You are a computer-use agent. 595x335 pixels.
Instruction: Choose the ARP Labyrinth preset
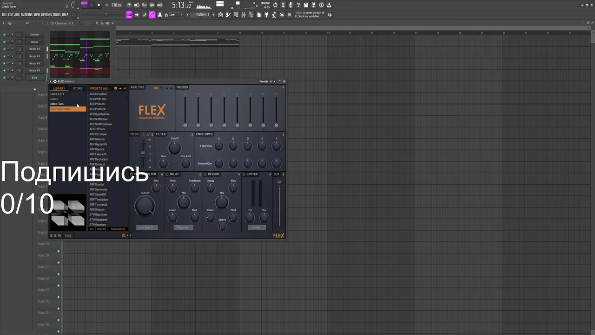(98, 154)
